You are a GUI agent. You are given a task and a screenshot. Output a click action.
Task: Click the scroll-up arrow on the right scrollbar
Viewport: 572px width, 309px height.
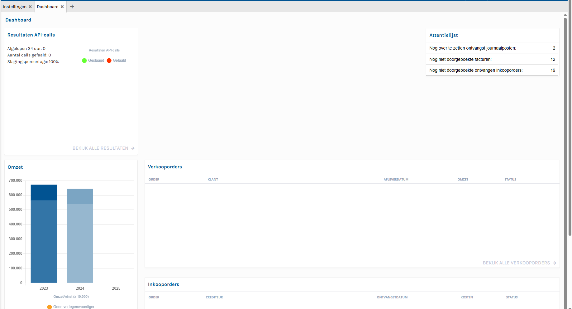[565, 14]
